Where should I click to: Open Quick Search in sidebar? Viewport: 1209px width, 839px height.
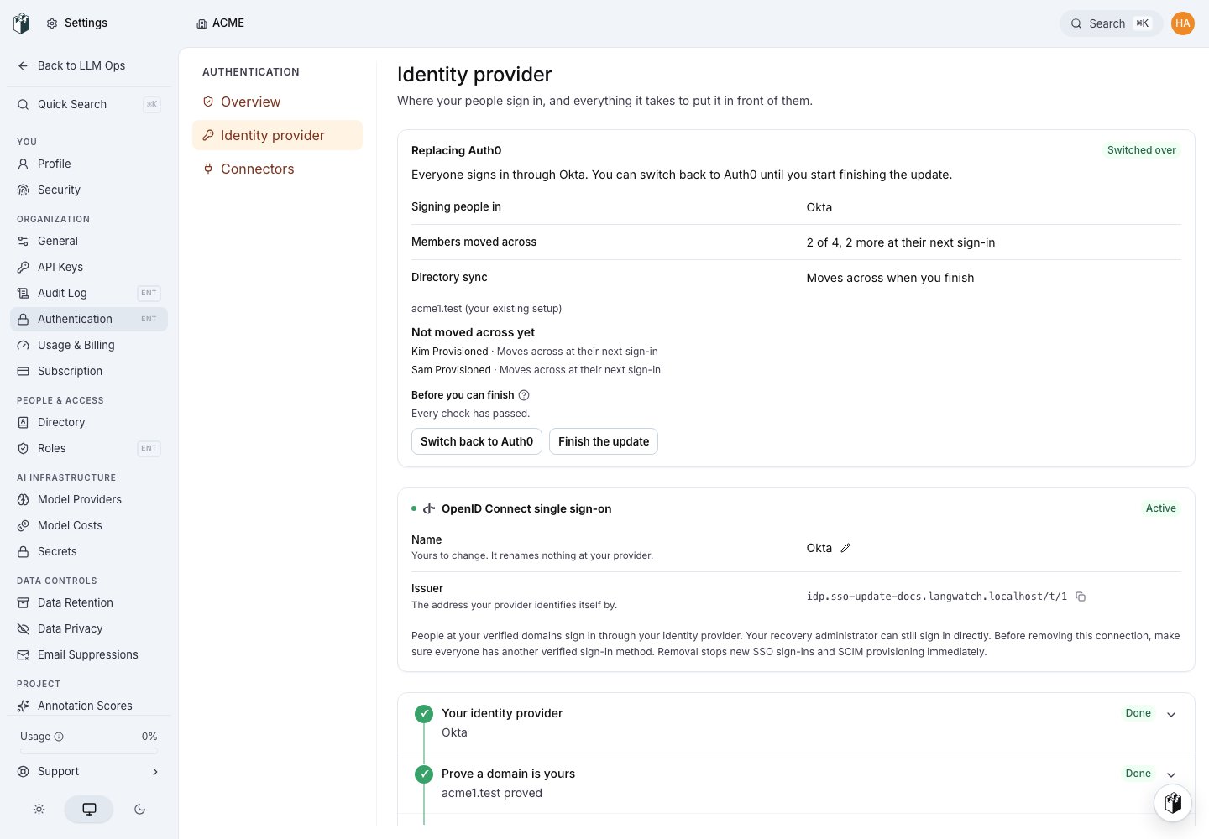[89, 104]
